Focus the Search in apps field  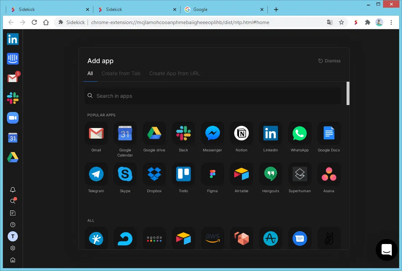tap(213, 96)
